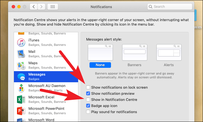Select the Maps app icon
The image size is (203, 122).
coord(21,65)
